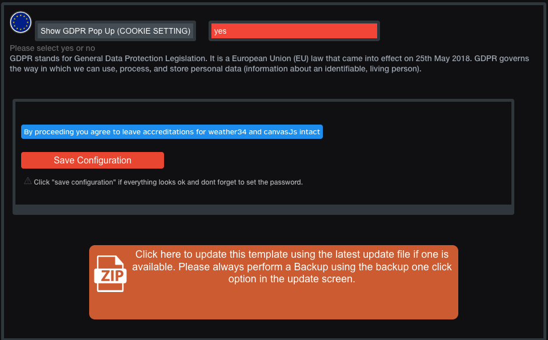The image size is (548, 340).
Task: Click the grey footer strip under Save panel
Action: 263,210
